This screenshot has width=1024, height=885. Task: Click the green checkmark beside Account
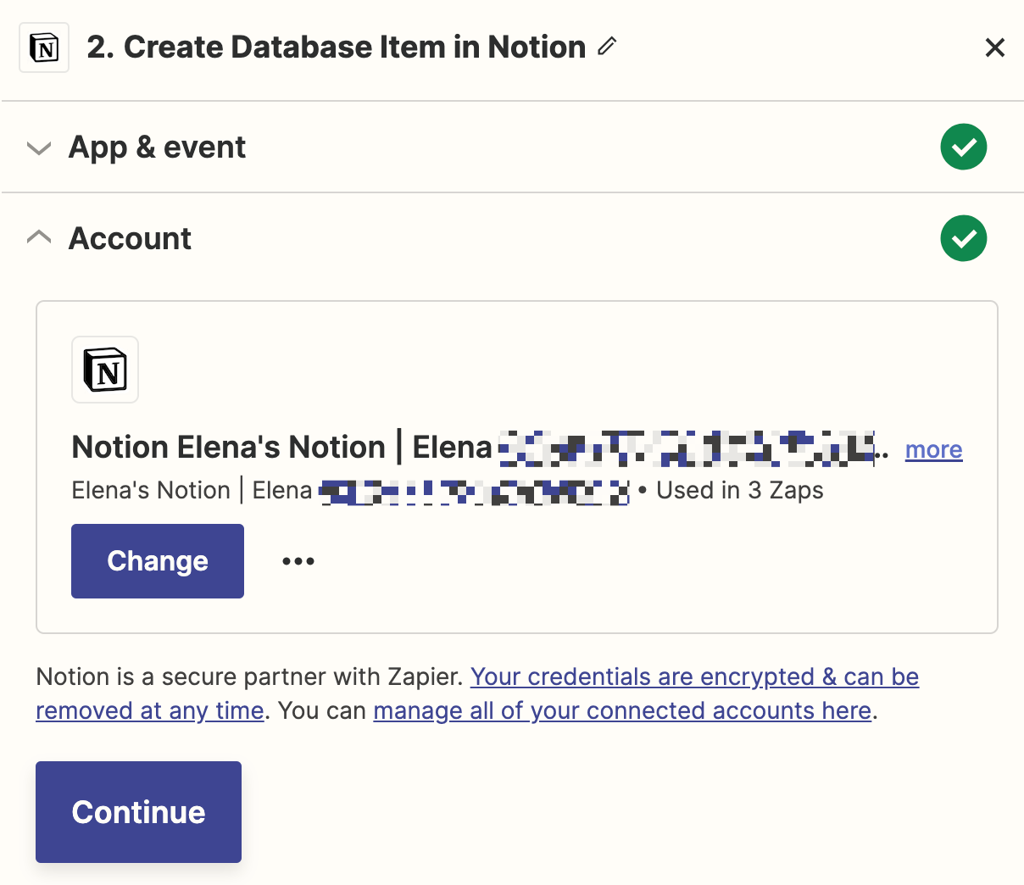pos(963,238)
